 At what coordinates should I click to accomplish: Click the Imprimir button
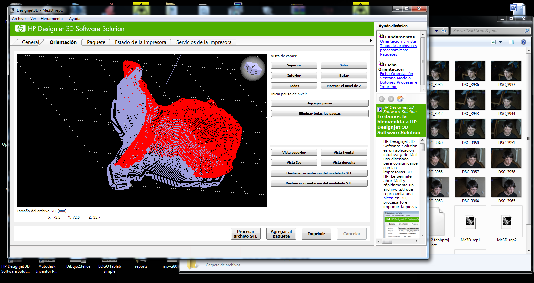316,234
